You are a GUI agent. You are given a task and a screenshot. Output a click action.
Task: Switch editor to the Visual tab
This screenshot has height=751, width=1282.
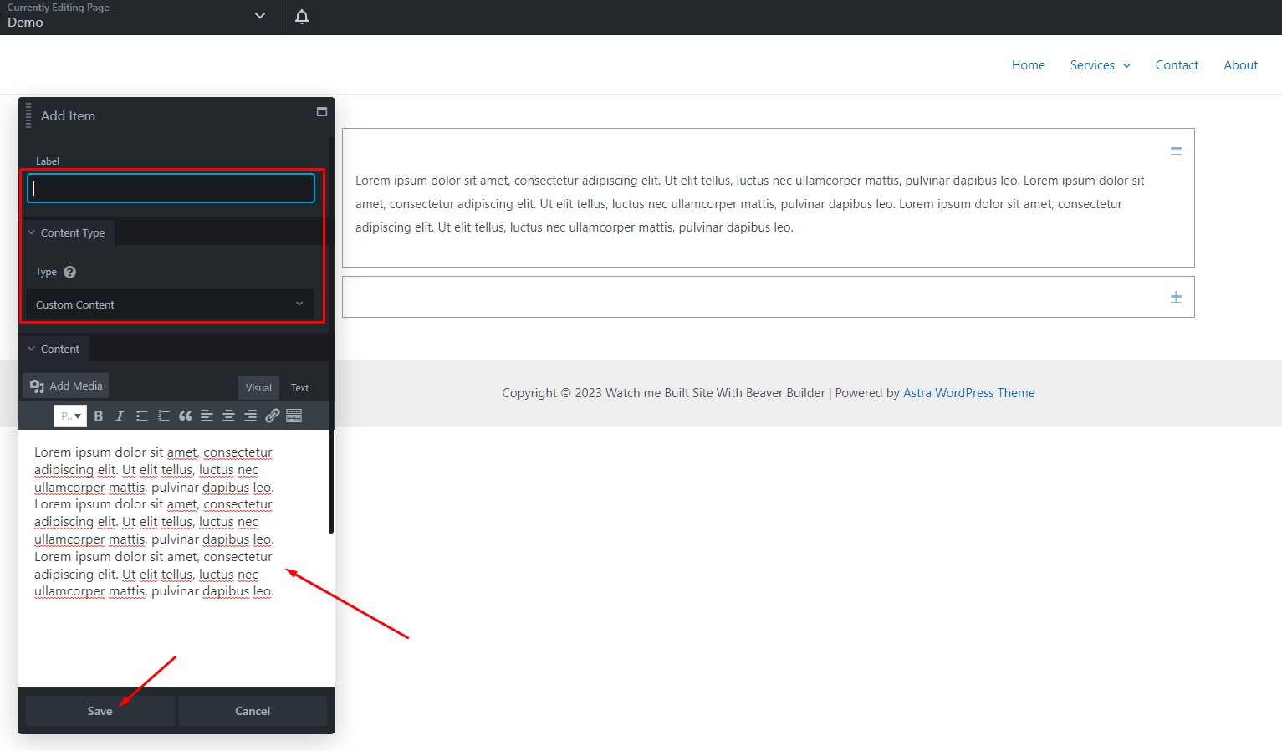[258, 387]
